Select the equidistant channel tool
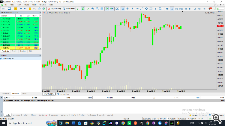 (146, 9)
